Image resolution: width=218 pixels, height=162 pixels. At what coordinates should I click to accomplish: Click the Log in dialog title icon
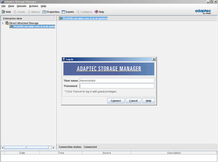(64, 59)
